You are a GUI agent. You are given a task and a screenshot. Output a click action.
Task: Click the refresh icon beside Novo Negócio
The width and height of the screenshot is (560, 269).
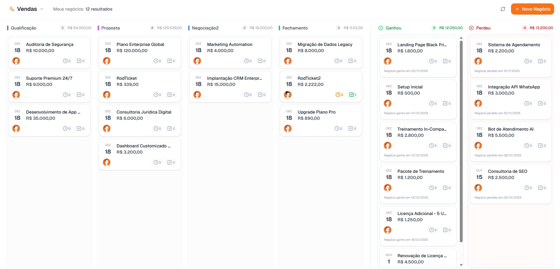[x=503, y=9]
